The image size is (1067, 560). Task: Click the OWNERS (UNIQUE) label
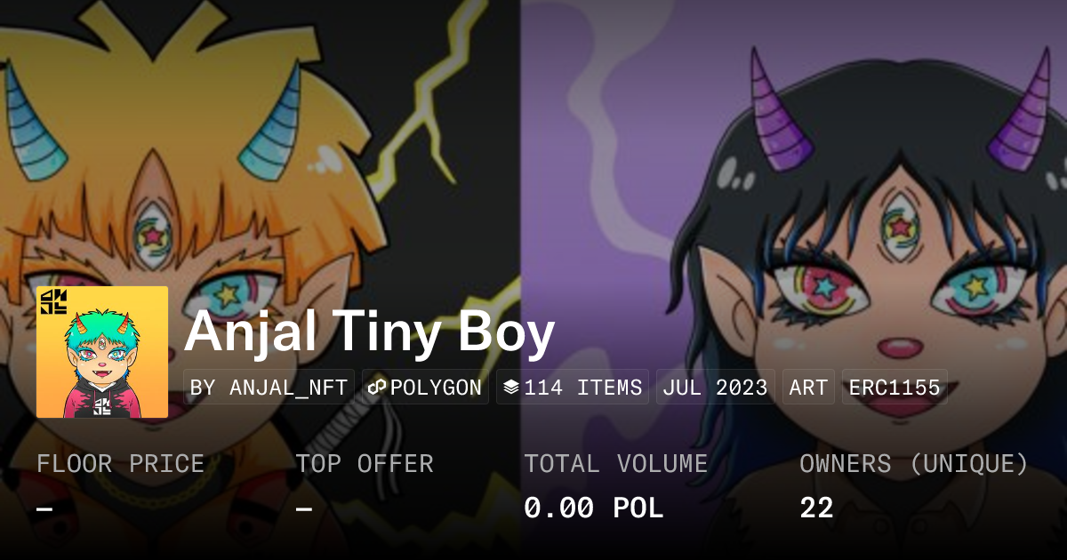click(x=914, y=464)
